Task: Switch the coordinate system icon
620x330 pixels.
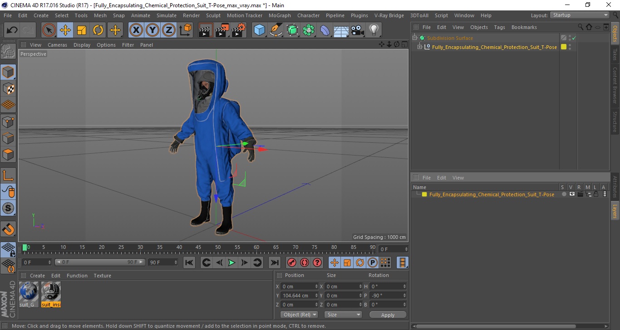Action: (x=186, y=30)
